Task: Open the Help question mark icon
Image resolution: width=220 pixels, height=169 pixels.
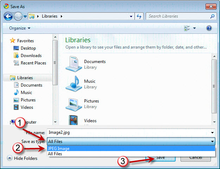Action: [209, 28]
